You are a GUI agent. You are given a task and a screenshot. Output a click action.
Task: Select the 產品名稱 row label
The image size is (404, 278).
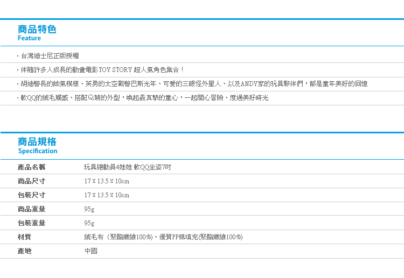pyautogui.click(x=31, y=167)
